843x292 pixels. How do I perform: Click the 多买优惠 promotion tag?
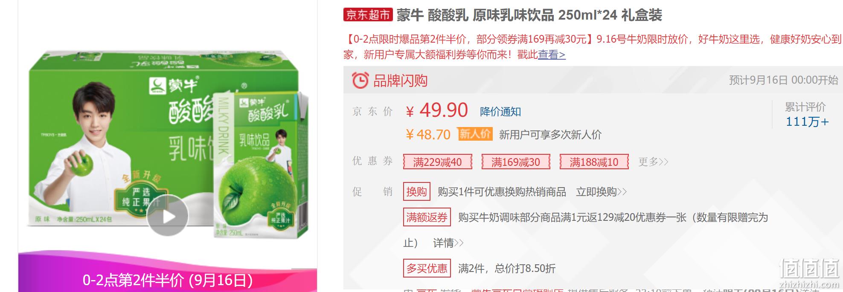pos(427,269)
